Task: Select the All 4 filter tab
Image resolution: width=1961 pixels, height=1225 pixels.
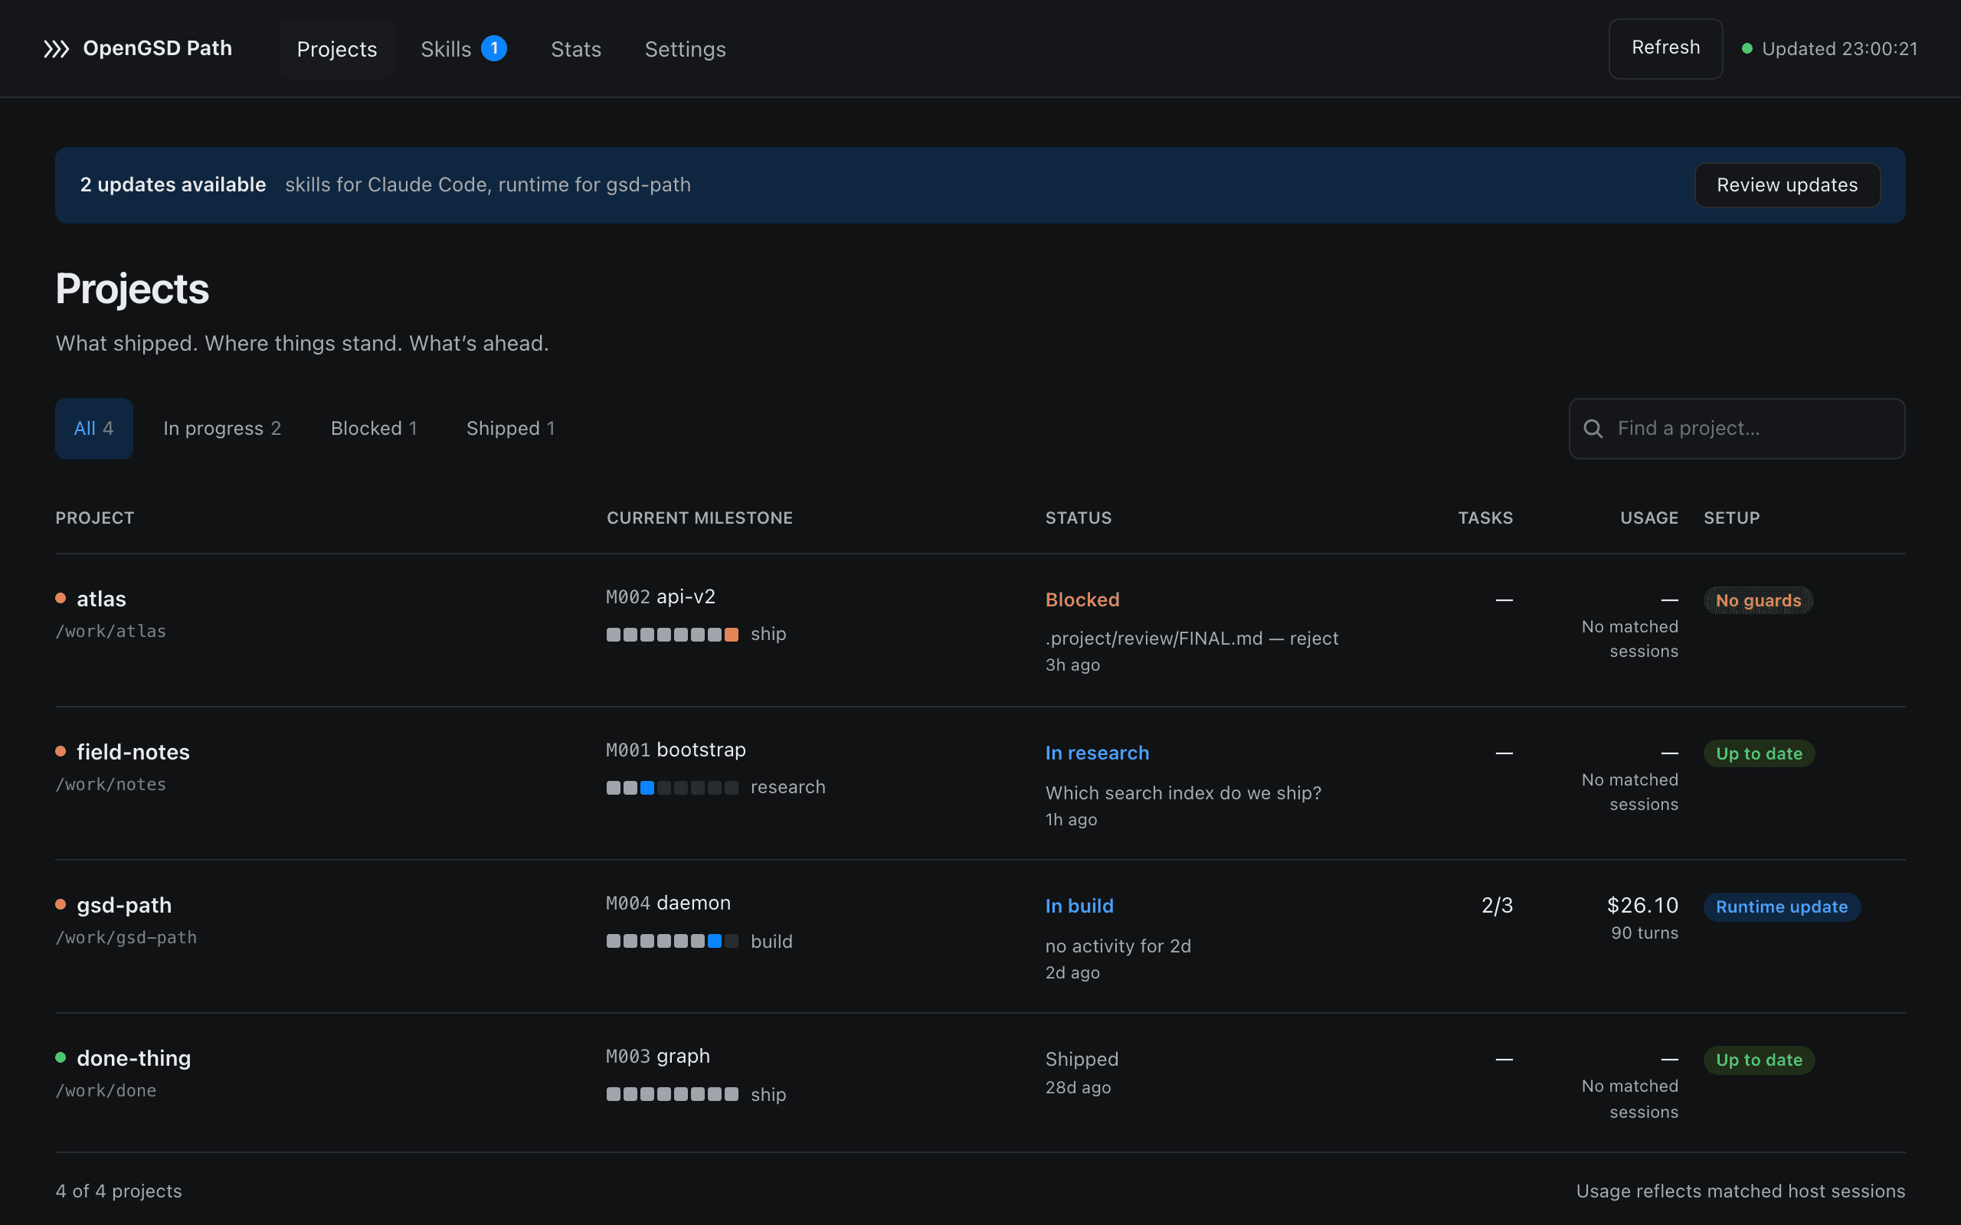Action: [x=94, y=429]
